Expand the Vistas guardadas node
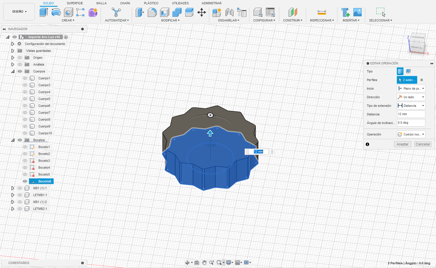The width and height of the screenshot is (436, 268). click(x=13, y=51)
